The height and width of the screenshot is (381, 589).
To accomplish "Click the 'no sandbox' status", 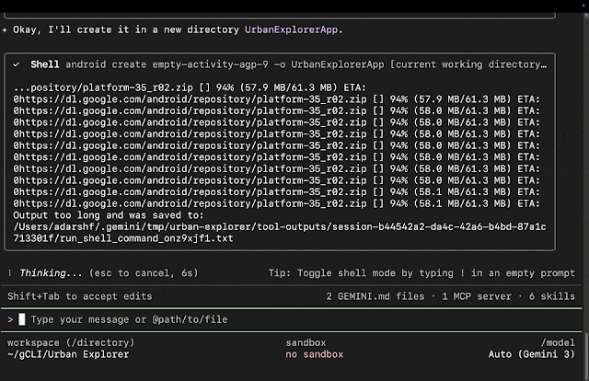I will tap(314, 354).
